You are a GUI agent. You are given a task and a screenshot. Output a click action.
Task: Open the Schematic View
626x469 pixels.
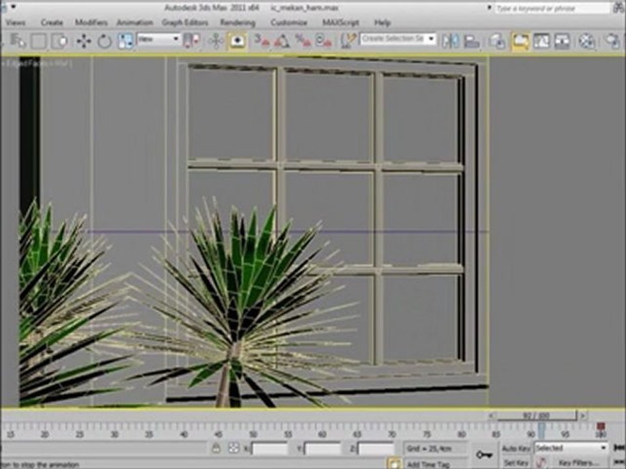(x=562, y=42)
